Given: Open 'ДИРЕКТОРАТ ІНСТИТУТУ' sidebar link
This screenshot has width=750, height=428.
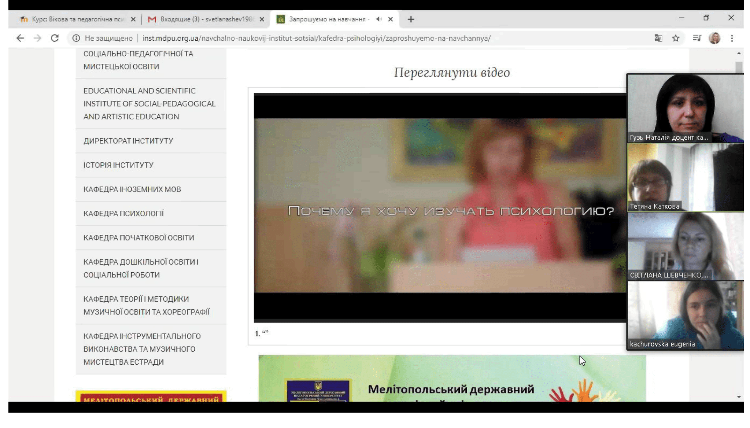Looking at the screenshot, I should 128,141.
